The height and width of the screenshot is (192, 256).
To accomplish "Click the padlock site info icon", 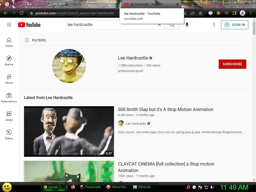I will [x=31, y=13].
